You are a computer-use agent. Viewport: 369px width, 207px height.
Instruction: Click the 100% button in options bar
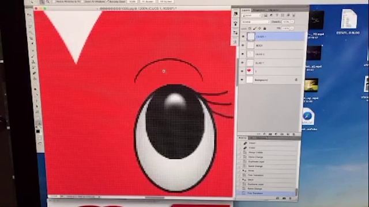[133, 2]
